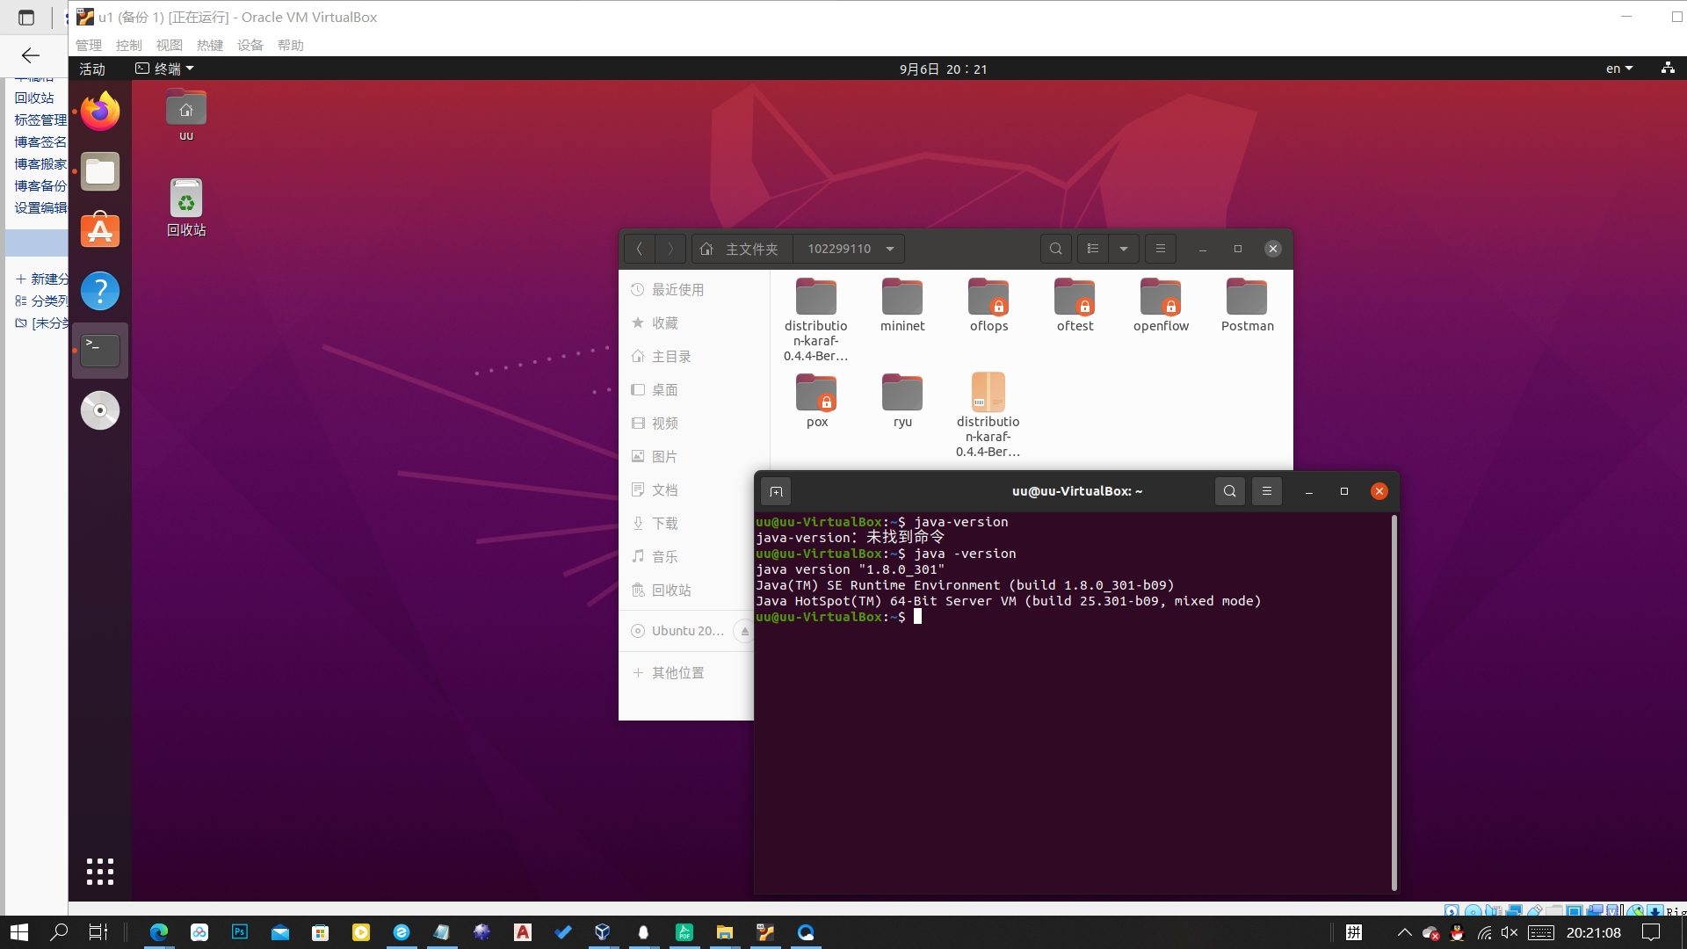Select 其他位置 in the sidebar

[677, 672]
